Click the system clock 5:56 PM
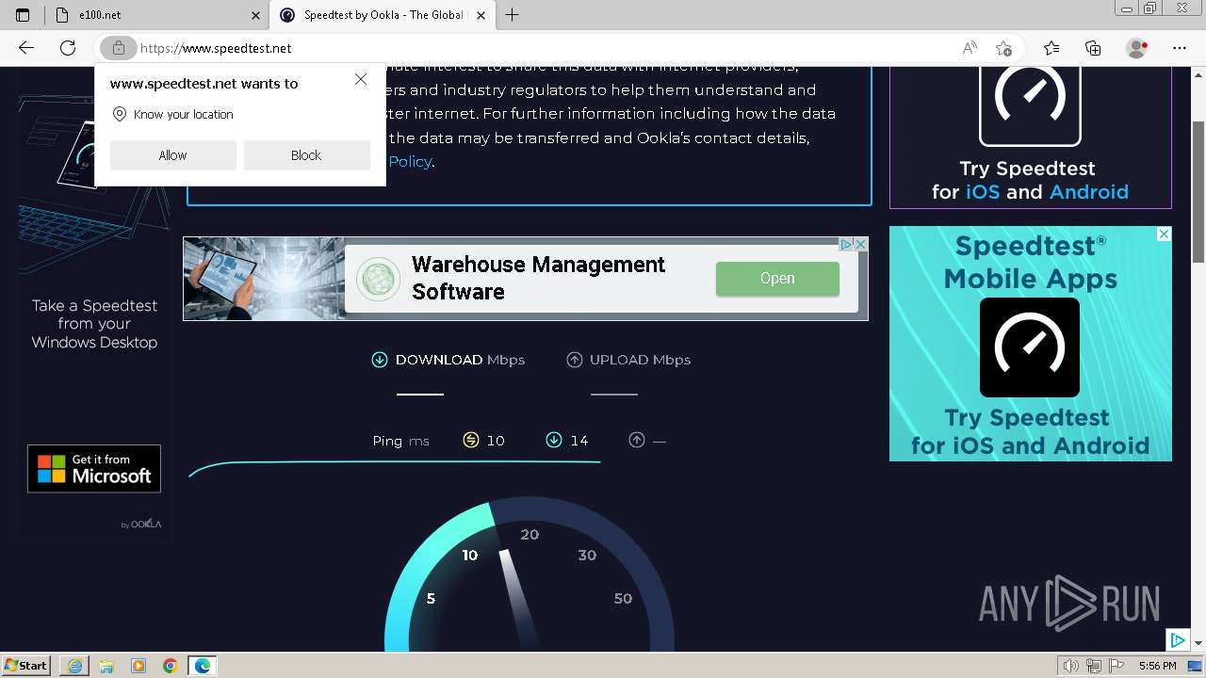This screenshot has width=1206, height=678. [x=1157, y=666]
